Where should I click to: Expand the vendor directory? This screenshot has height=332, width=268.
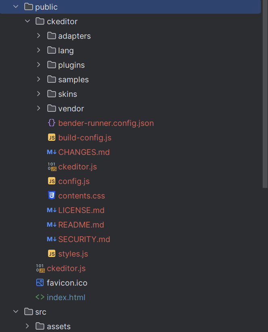tap(38, 108)
